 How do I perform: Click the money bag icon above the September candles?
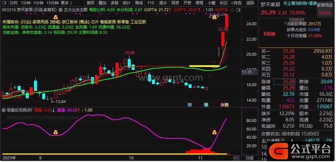tap(56, 17)
